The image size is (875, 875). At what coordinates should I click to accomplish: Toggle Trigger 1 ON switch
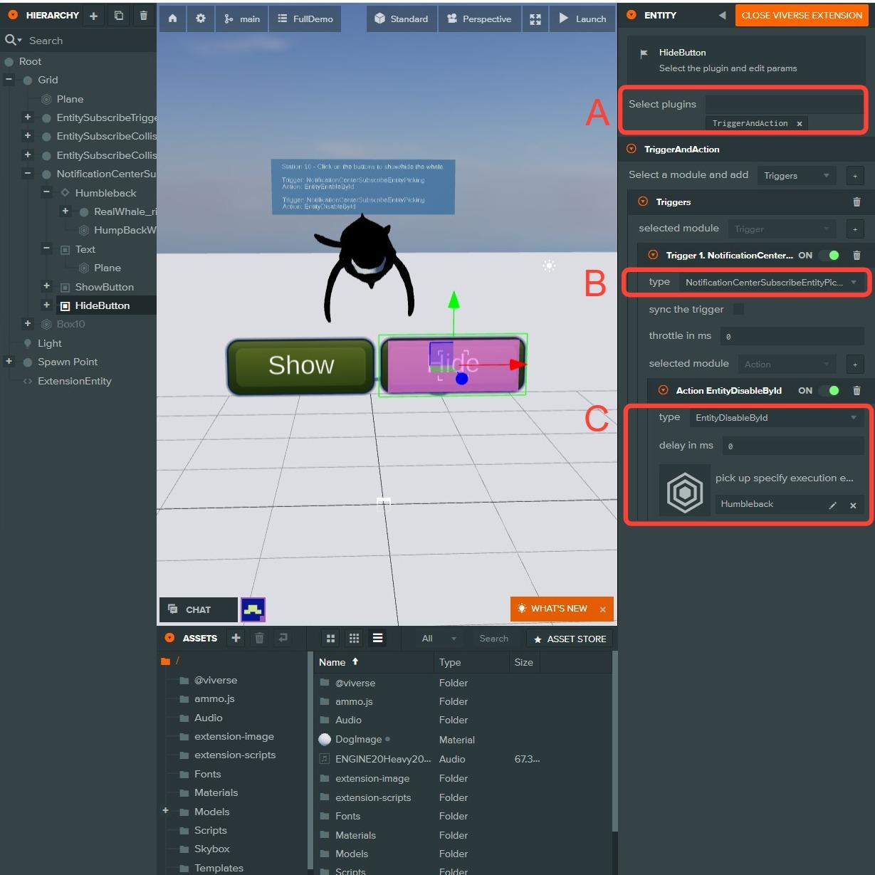(x=829, y=255)
